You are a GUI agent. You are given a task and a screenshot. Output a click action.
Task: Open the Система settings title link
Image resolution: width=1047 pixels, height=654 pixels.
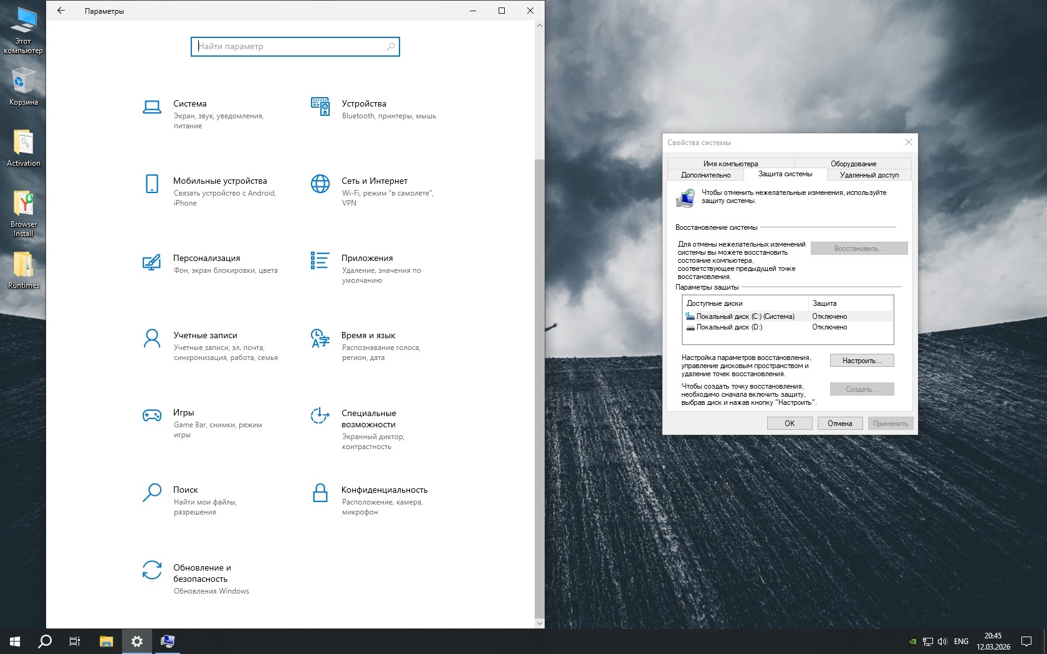coord(190,103)
